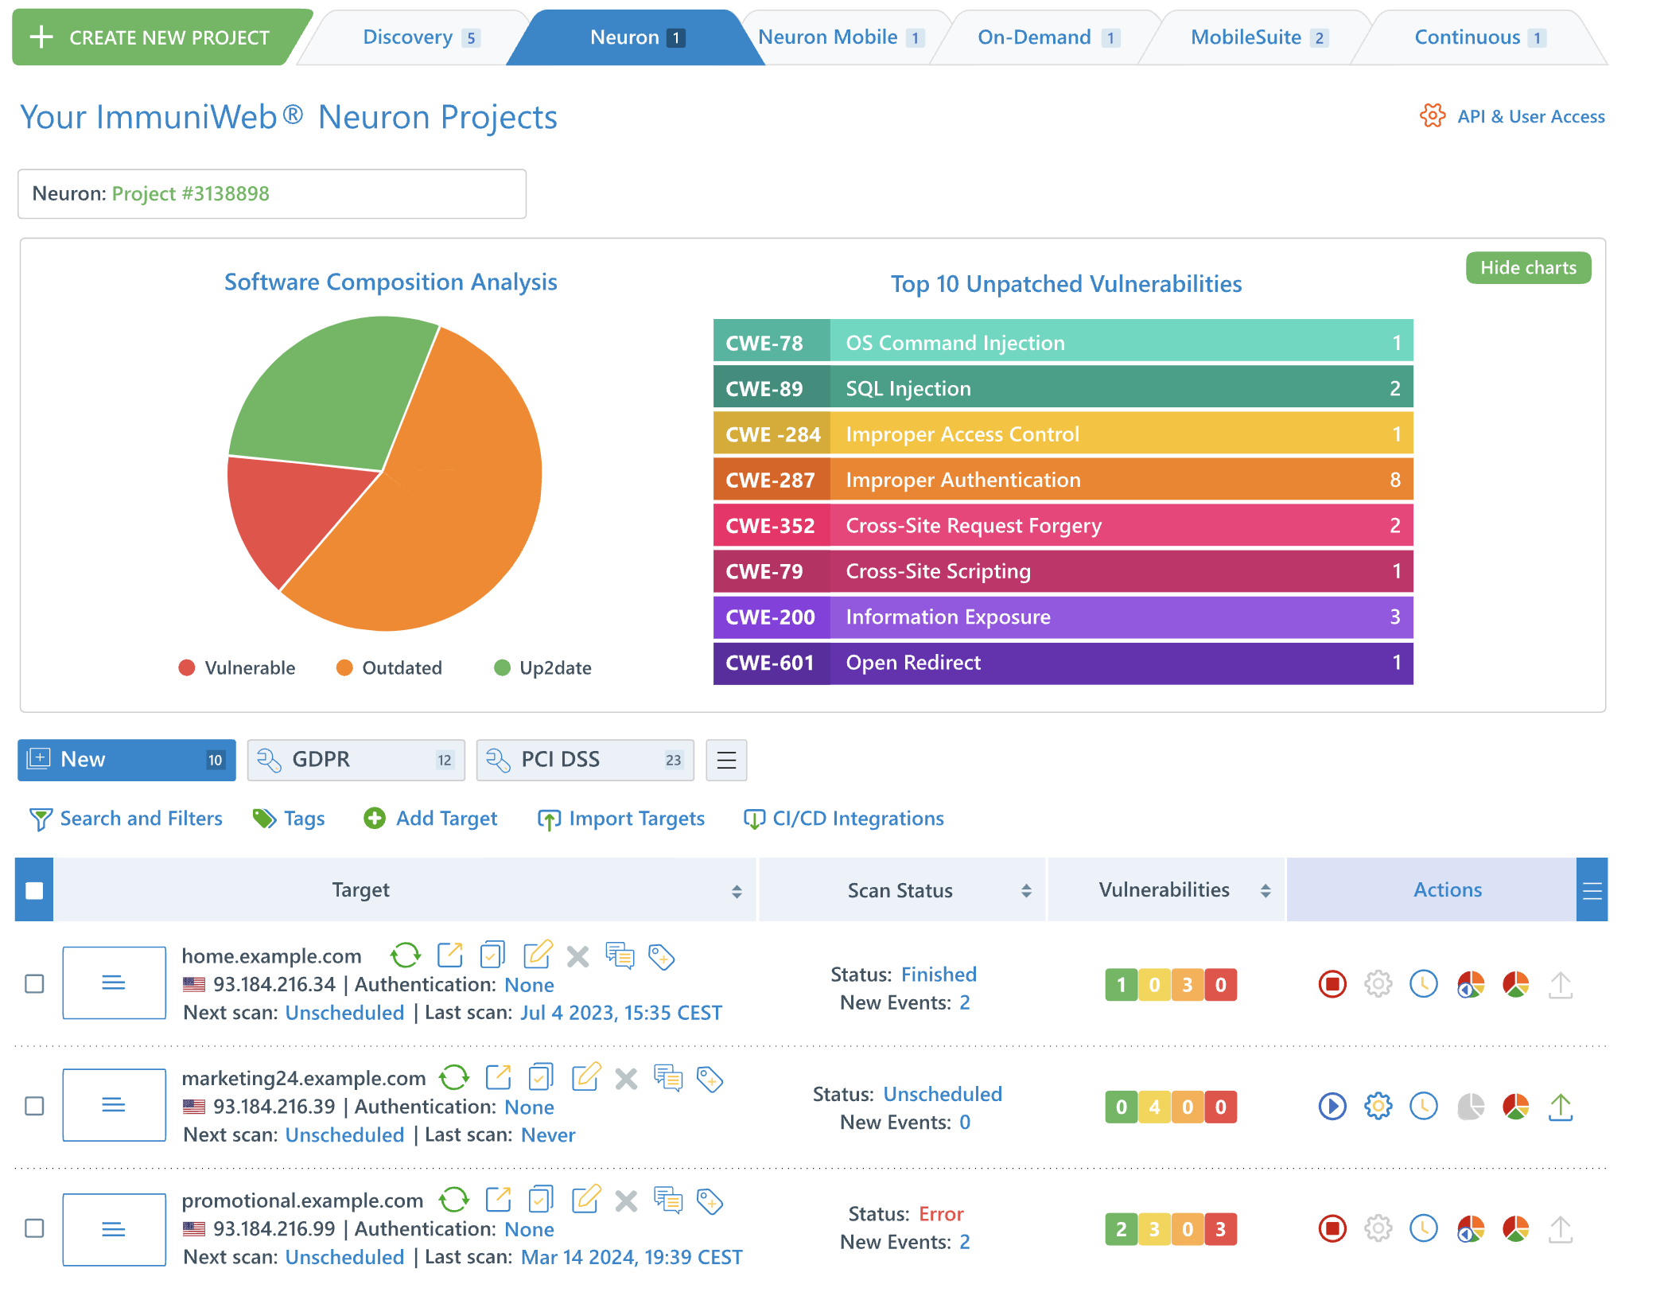Screen dimensions: 1664x1292
Task: Click the green upload arrow for marketing24.example.com
Action: [1561, 1106]
